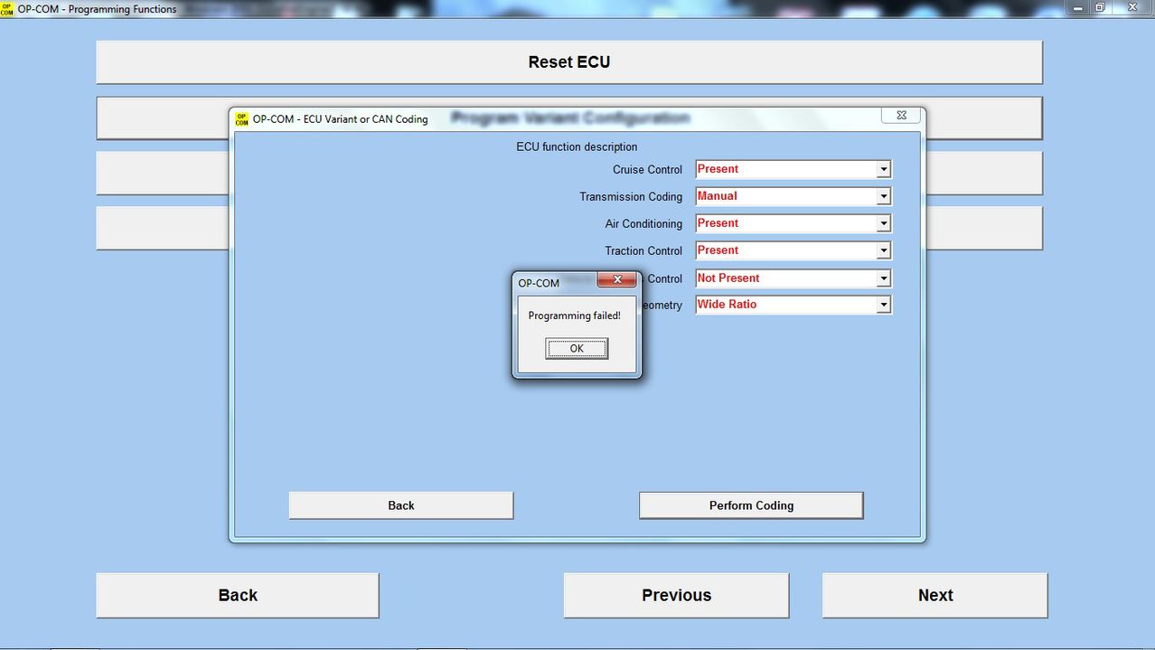This screenshot has width=1155, height=650.
Task: Click the OP-COM icon in the main title bar
Action: [7, 9]
